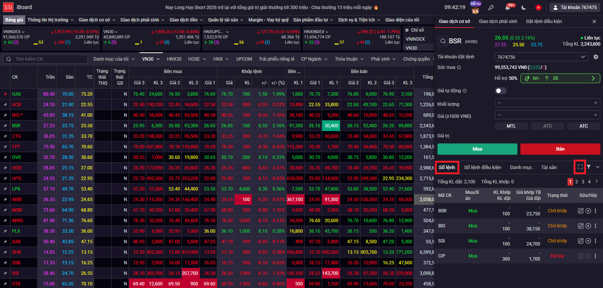Click the red Bán button
Screen dimensions: 603x288
[560, 149]
